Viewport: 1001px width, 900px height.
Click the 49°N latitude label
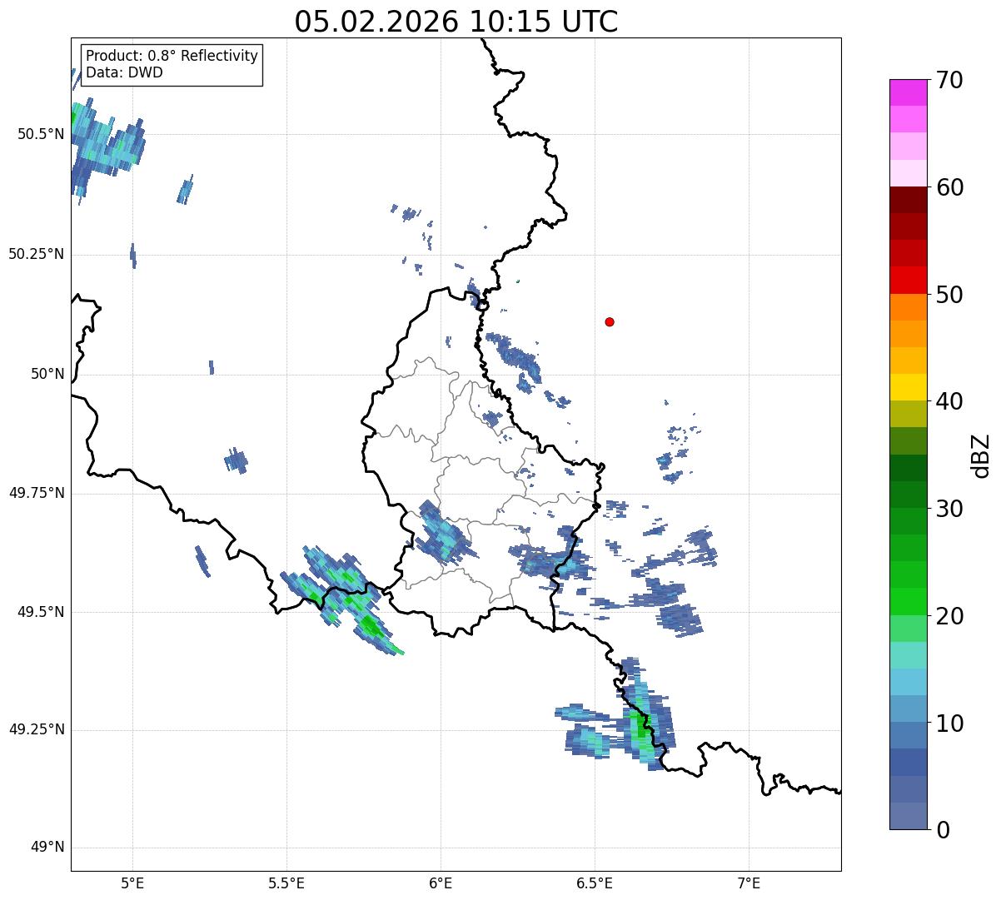(x=47, y=848)
